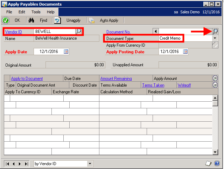The height and width of the screenshot is (169, 224).
Task: Click the sa user ID in header
Action: click(176, 12)
